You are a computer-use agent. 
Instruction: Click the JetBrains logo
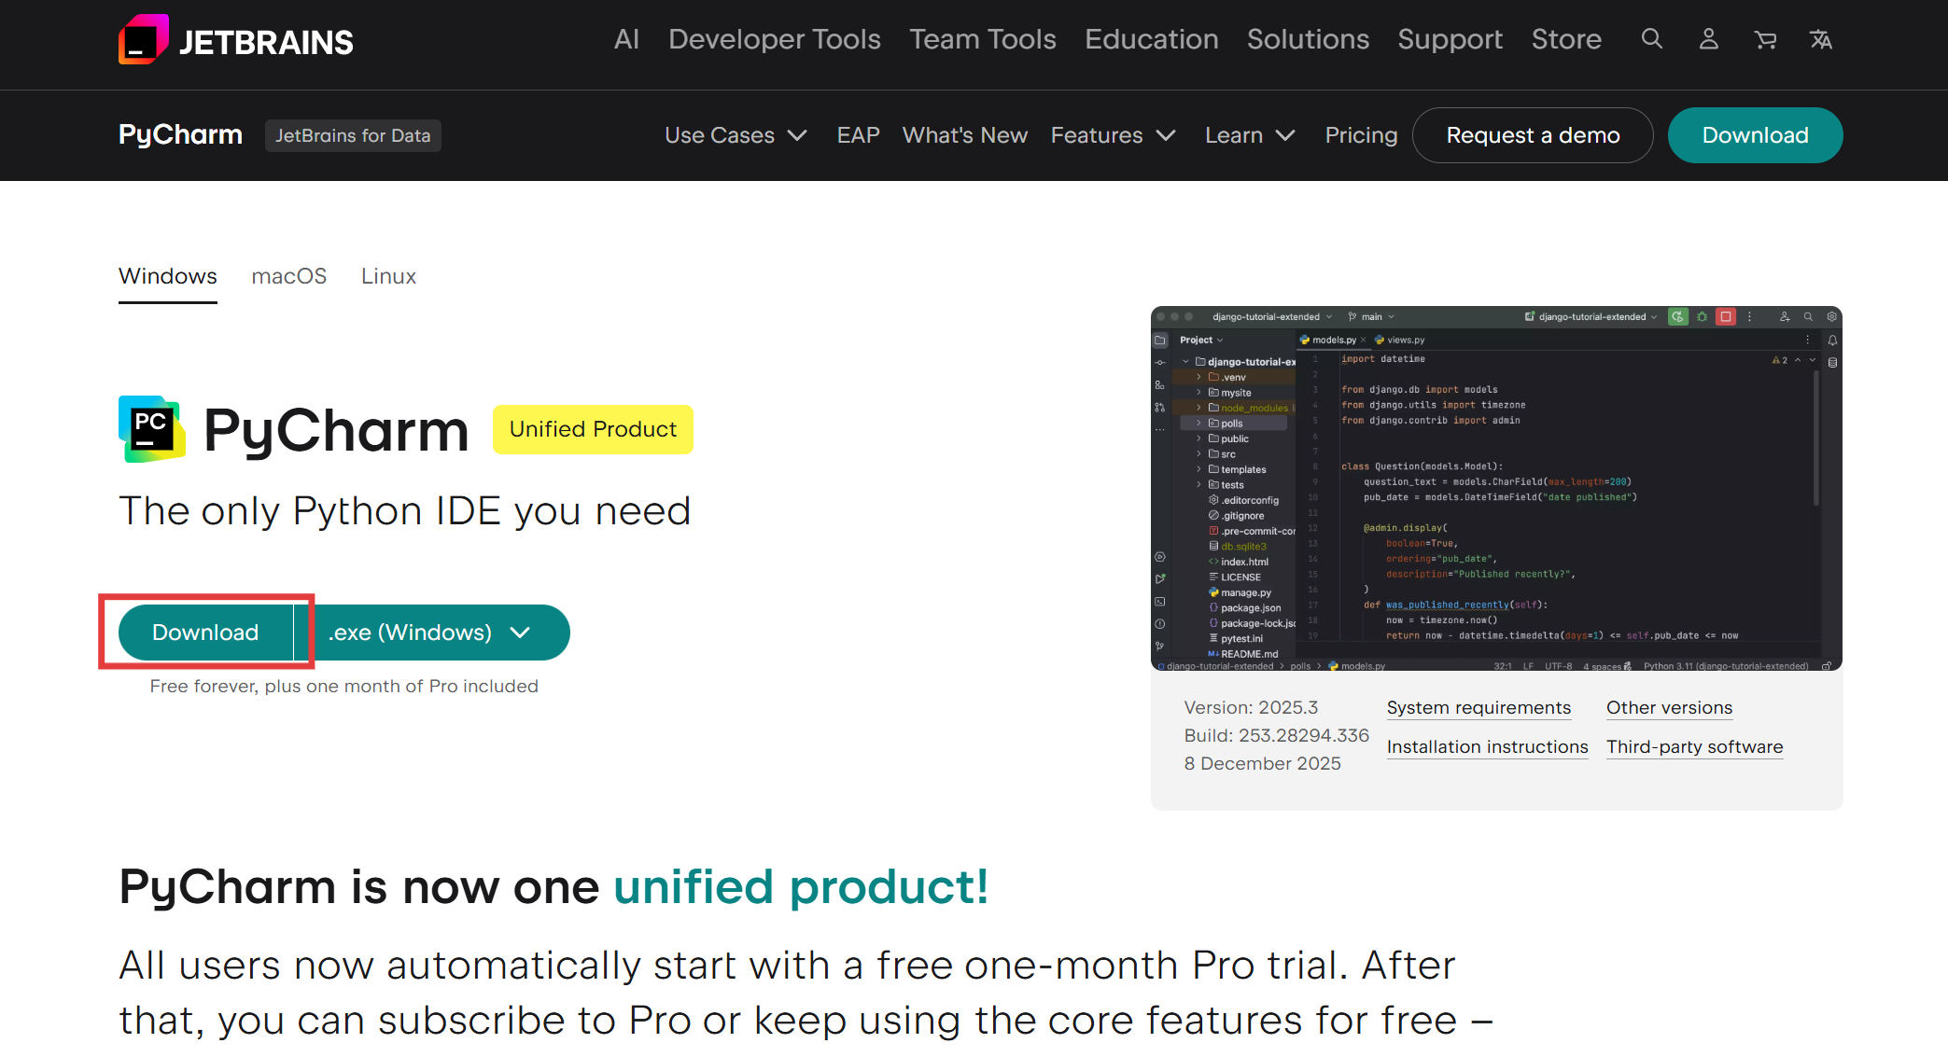click(234, 39)
